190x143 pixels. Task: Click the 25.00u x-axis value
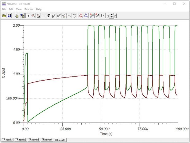(x=66, y=129)
